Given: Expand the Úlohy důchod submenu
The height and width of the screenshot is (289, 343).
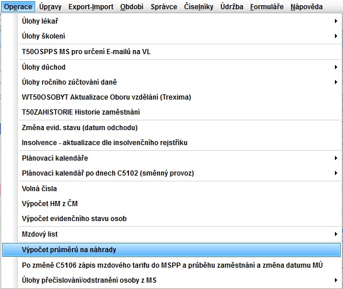Looking at the screenshot, I should (x=180, y=67).
